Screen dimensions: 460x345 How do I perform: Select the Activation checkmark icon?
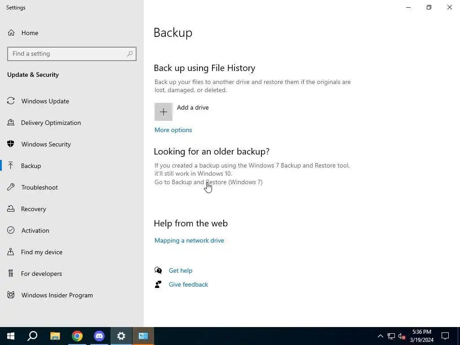click(11, 230)
